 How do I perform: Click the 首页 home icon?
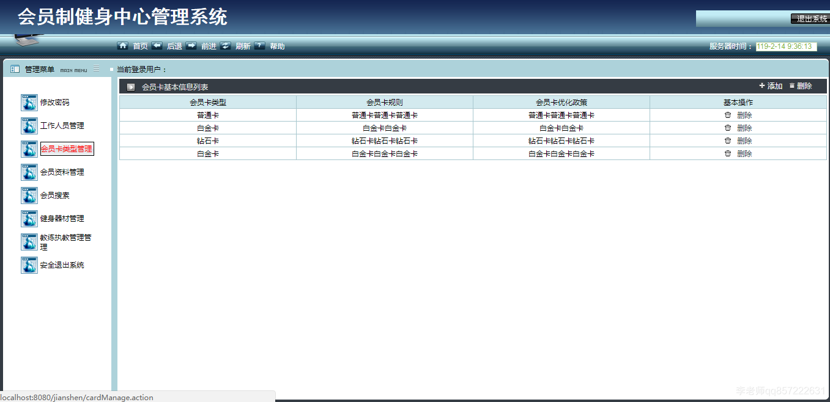(123, 45)
